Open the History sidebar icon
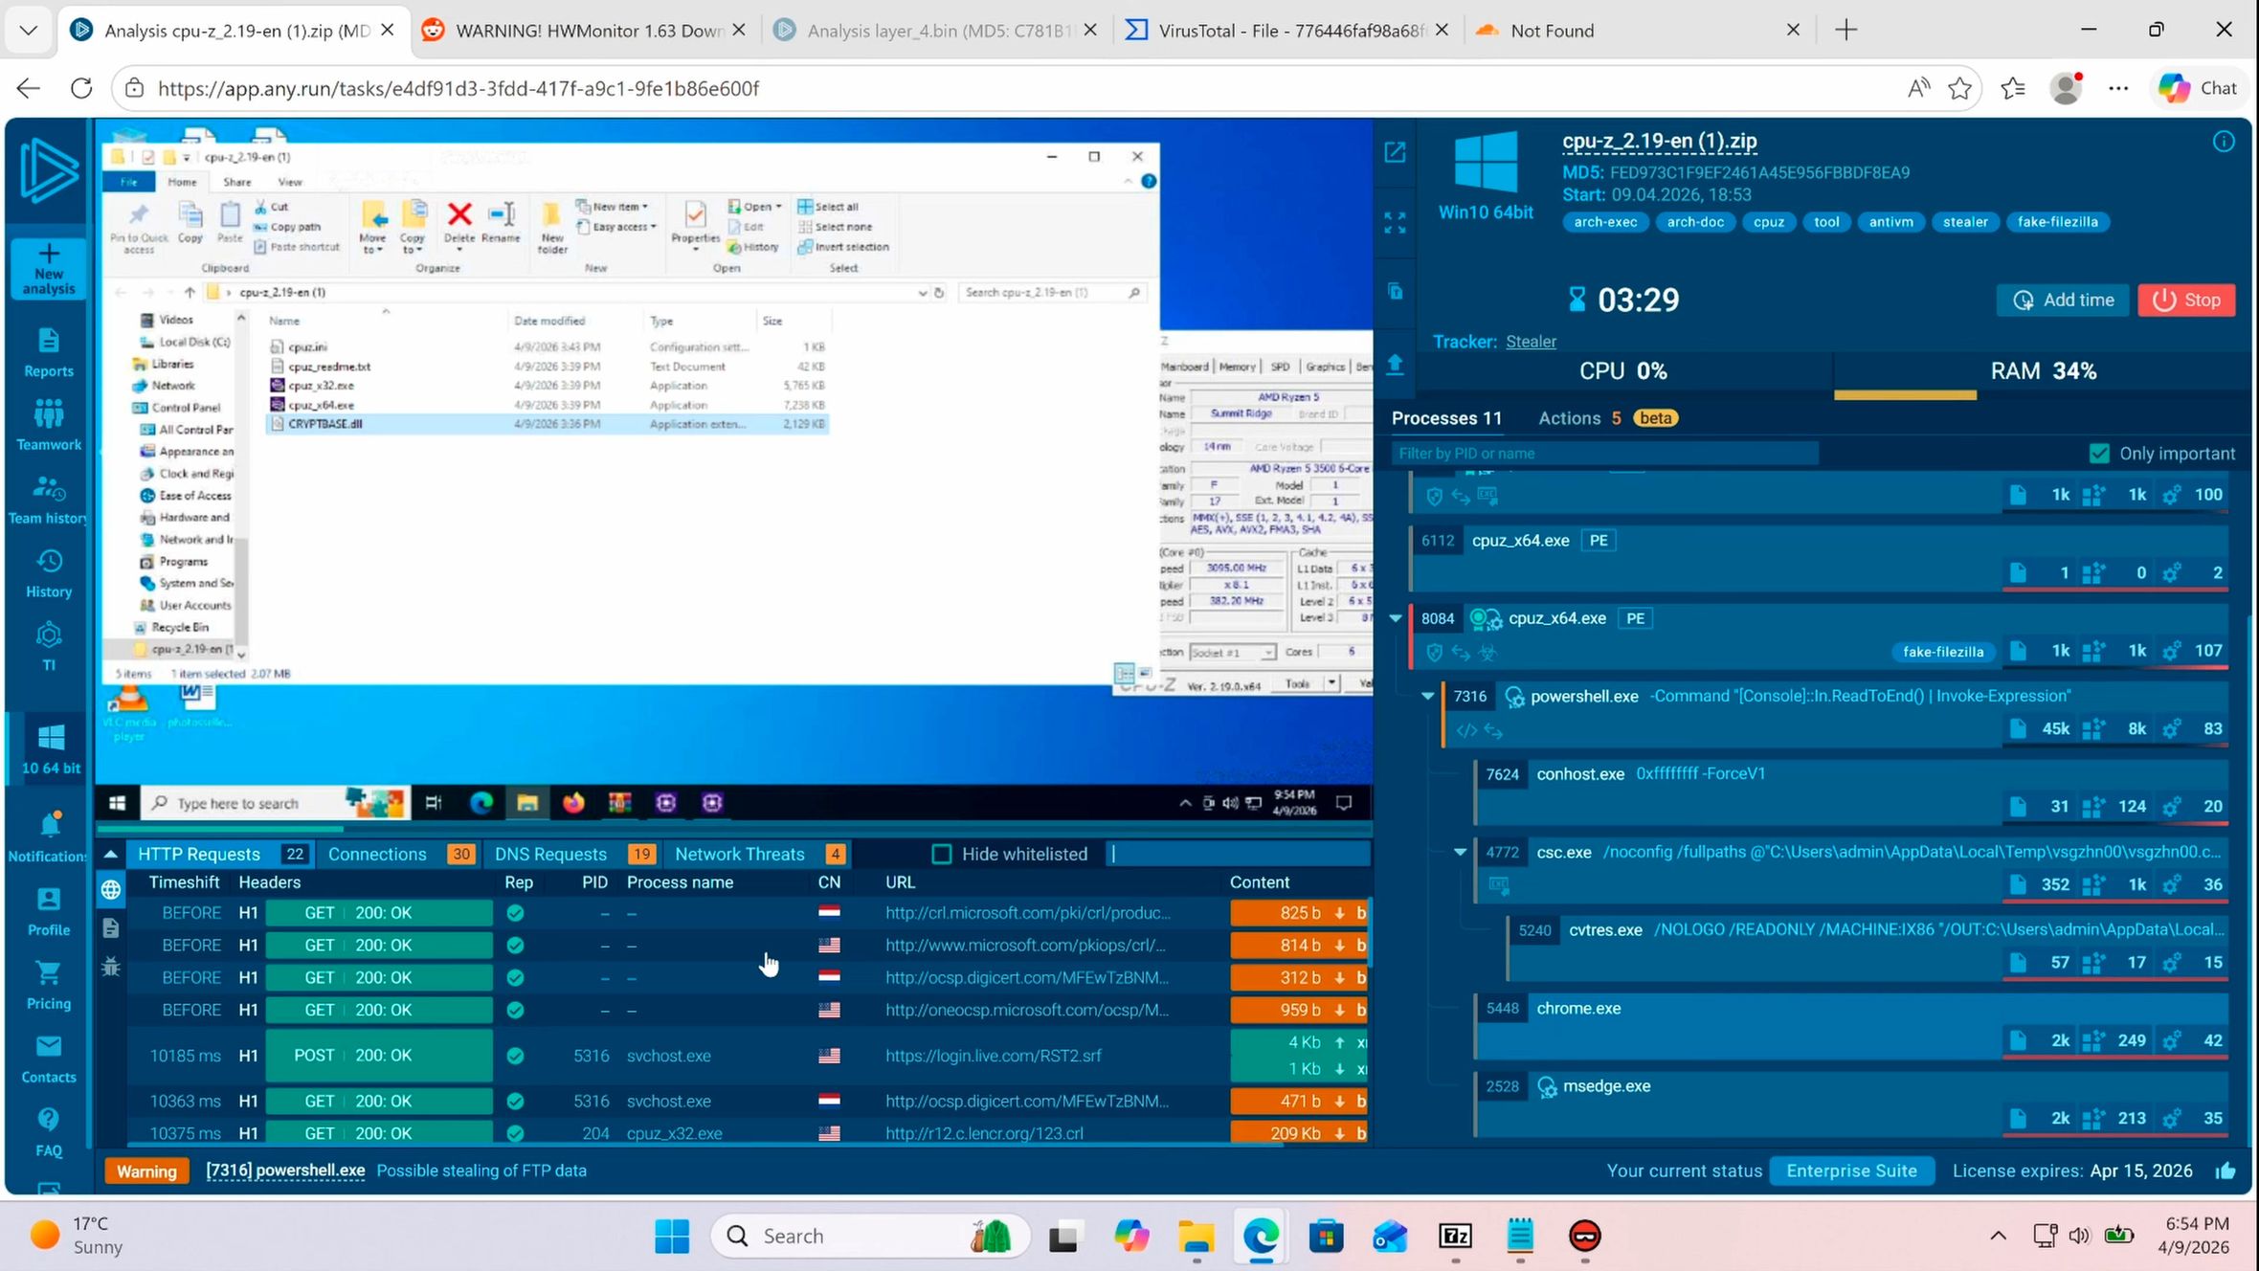The width and height of the screenshot is (2259, 1271). coord(49,573)
